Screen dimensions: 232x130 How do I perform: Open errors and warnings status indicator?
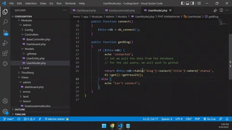[x=29, y=119]
